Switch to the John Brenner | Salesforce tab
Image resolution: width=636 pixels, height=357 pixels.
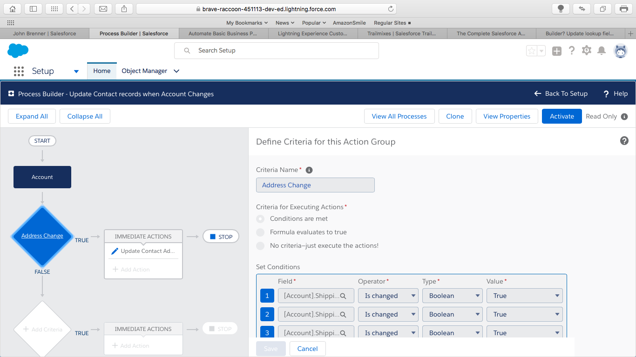[x=45, y=33]
